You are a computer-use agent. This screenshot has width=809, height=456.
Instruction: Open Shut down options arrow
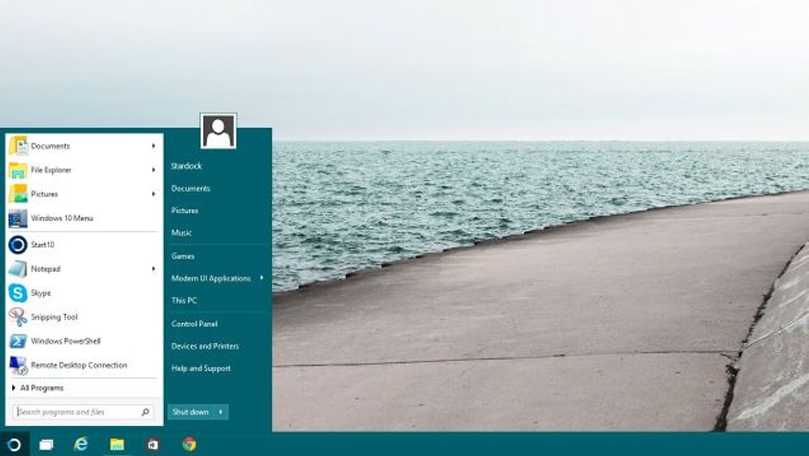221,411
